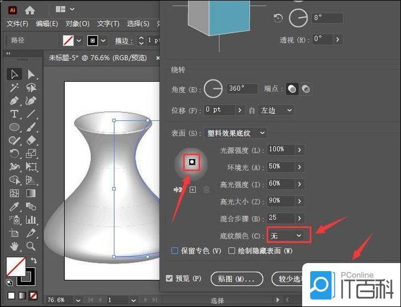
Task: Turn cap on for solid appearance
Action: tap(292, 89)
